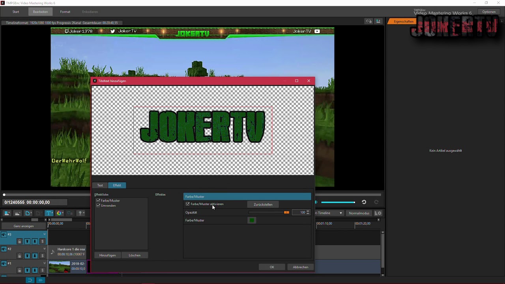Toggle the Farbe/Muster aktivieren checkbox
Screen dimensions: 505x284
187,204
